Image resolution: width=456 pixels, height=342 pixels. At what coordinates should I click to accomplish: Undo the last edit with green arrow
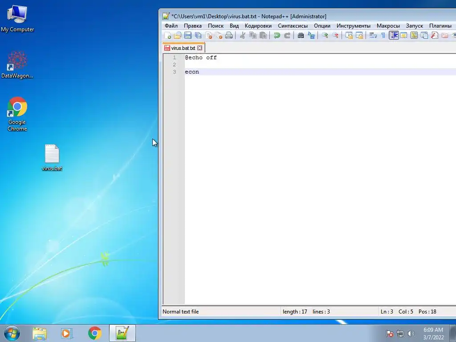tap(277, 36)
